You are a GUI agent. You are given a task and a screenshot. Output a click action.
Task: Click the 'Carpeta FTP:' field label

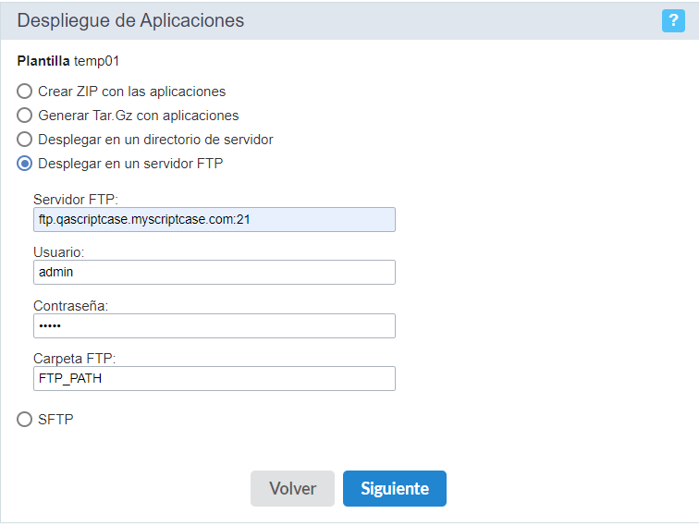pos(75,359)
